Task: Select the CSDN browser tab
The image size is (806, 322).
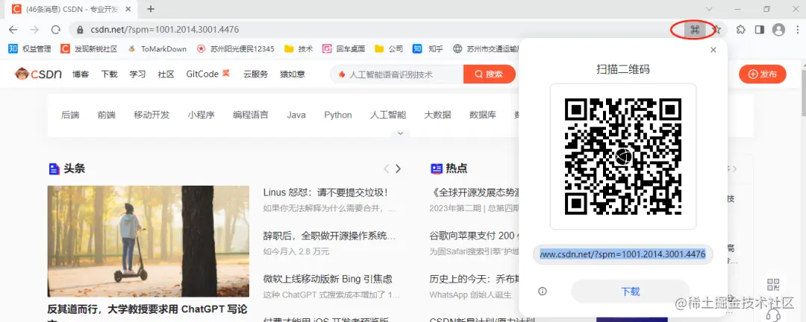Action: [72, 9]
